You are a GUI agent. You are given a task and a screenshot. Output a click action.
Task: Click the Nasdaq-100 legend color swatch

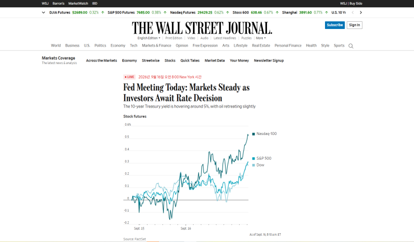pyautogui.click(x=254, y=134)
